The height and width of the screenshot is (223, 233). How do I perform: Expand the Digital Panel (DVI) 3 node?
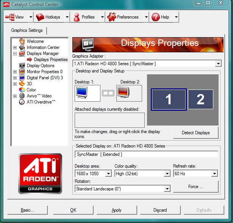(x=15, y=78)
